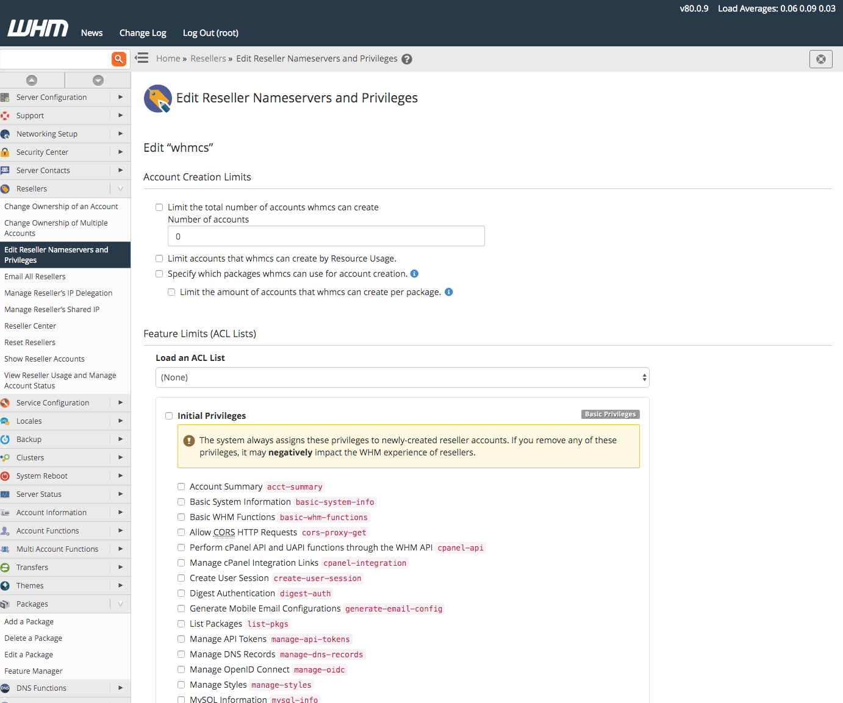Click the orange search icon button
Viewport: 843px width, 703px height.
pyautogui.click(x=119, y=59)
